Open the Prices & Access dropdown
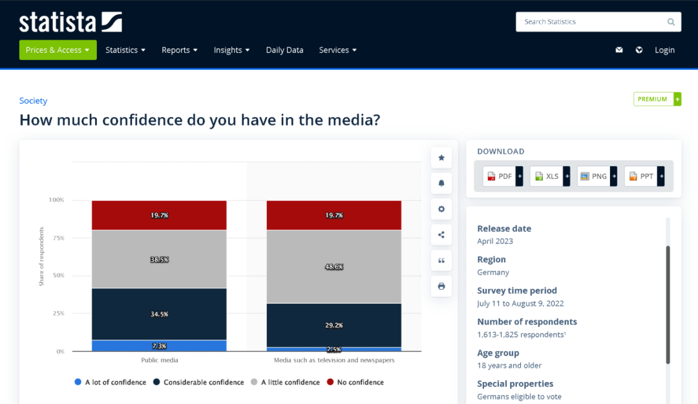This screenshot has width=698, height=404. pos(58,50)
